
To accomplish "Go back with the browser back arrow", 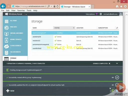I will click(x=3, y=6).
